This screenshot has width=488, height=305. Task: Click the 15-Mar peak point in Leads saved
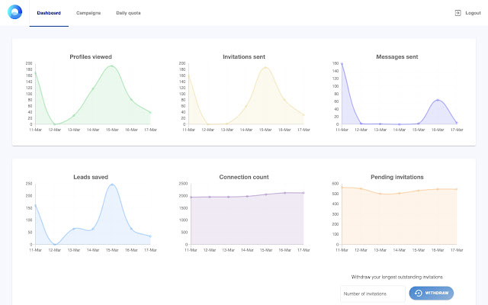click(112, 185)
